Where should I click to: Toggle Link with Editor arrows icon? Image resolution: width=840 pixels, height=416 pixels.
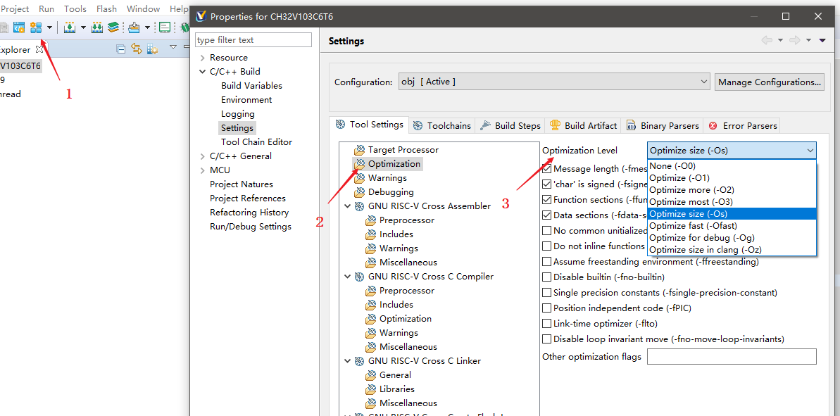coord(137,49)
